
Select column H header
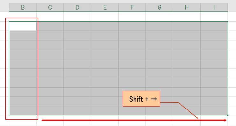(187, 7)
